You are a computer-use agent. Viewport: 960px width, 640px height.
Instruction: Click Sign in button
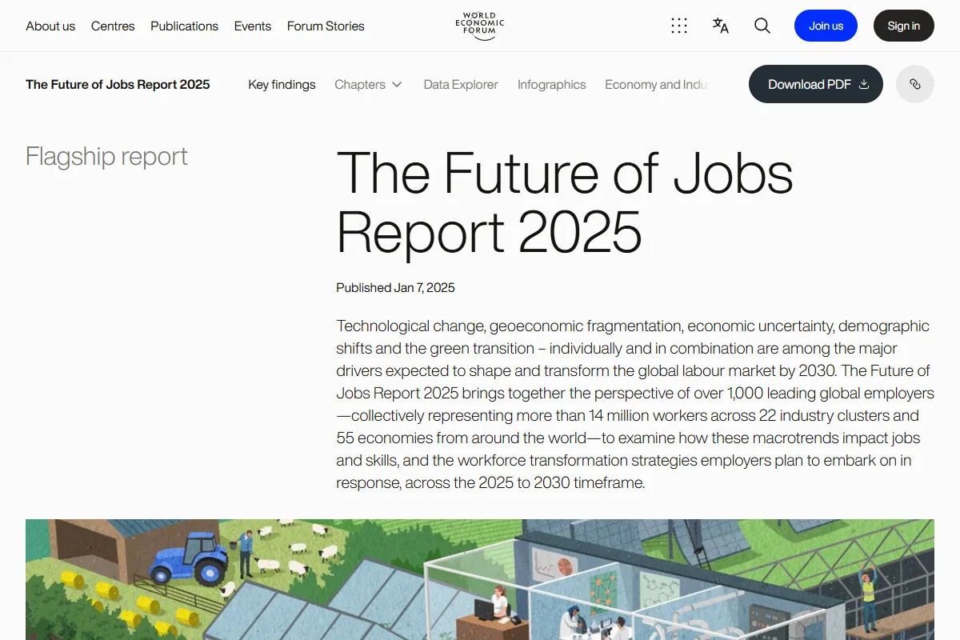click(x=903, y=26)
